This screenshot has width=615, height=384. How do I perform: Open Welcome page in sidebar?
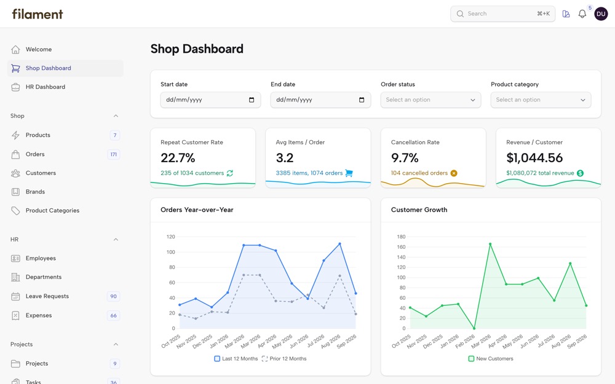click(65, 49)
